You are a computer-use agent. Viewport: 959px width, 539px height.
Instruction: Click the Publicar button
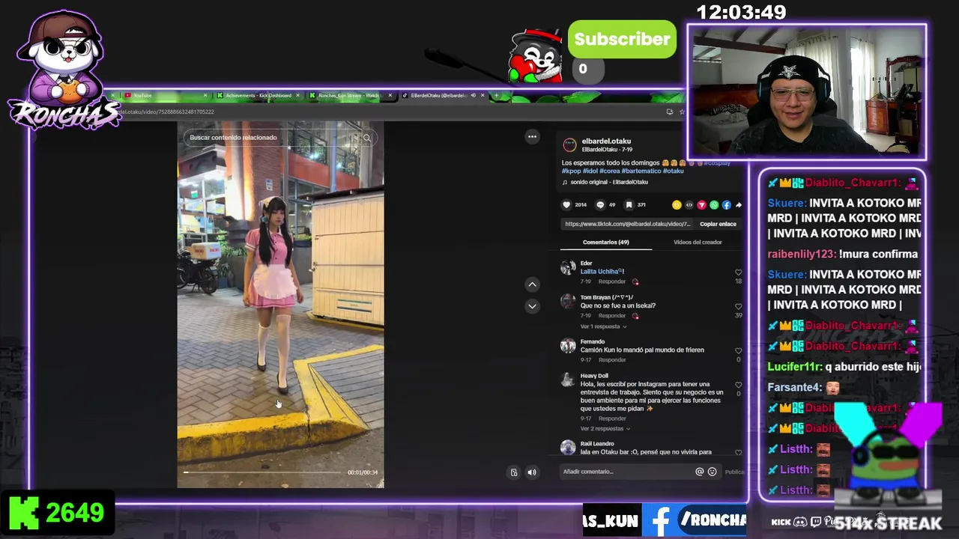pos(734,472)
